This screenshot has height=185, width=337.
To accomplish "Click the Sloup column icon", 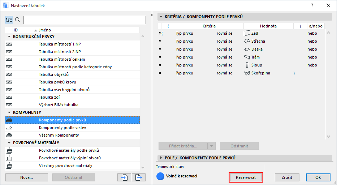I will [247, 65].
